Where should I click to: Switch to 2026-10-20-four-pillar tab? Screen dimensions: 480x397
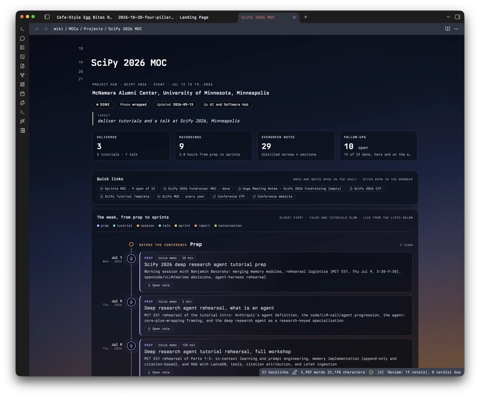tap(146, 17)
